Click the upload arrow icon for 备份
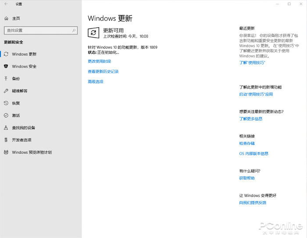 coord(6,78)
